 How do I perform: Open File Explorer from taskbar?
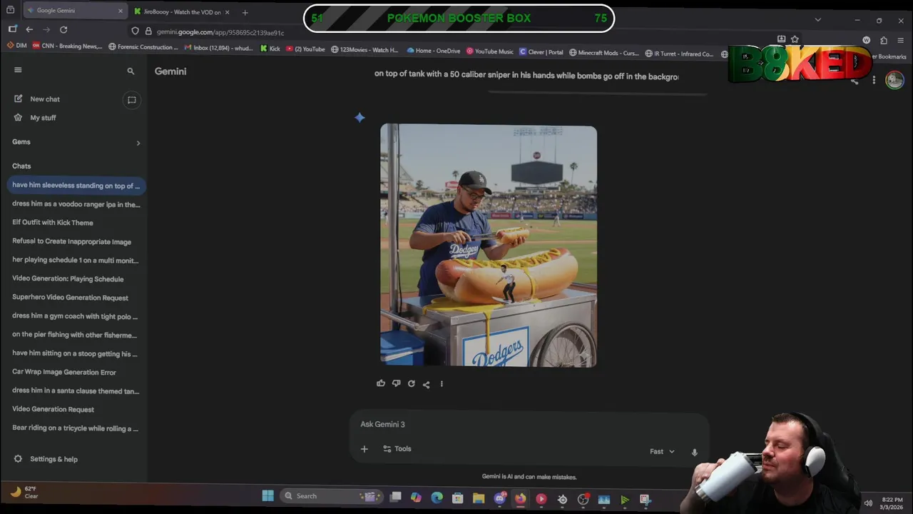[x=479, y=498]
